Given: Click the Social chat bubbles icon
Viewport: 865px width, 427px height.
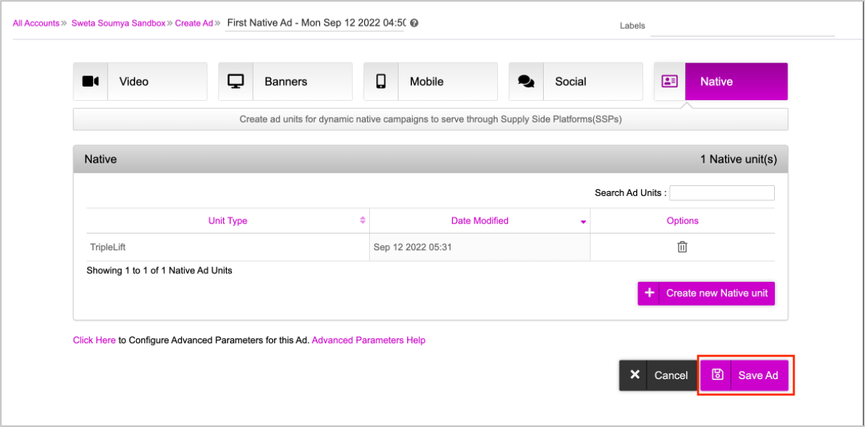Looking at the screenshot, I should click(x=526, y=82).
